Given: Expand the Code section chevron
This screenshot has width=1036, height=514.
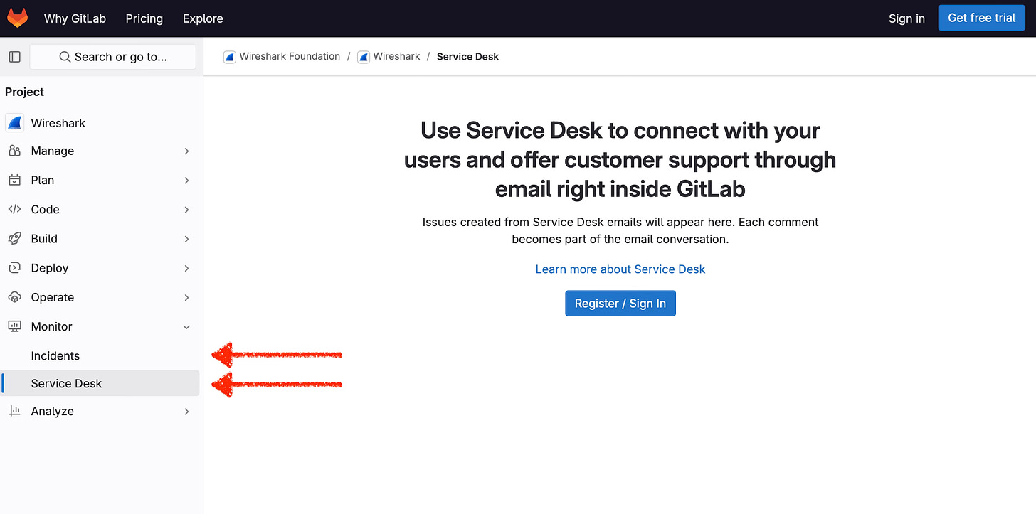Looking at the screenshot, I should click(186, 209).
